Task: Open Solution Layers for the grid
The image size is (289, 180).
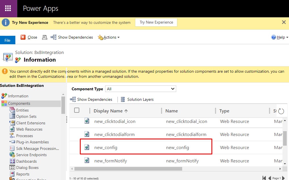Action: point(140,99)
